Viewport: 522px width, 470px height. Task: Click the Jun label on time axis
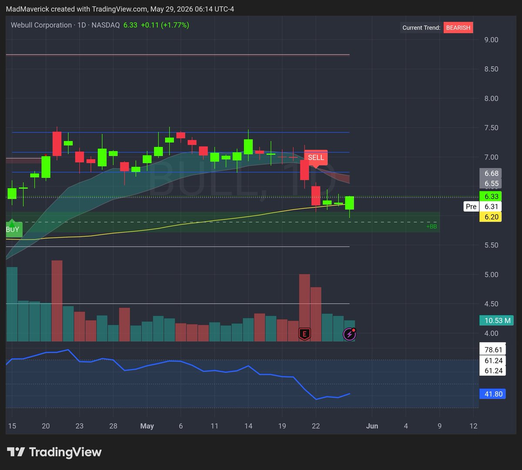click(372, 426)
